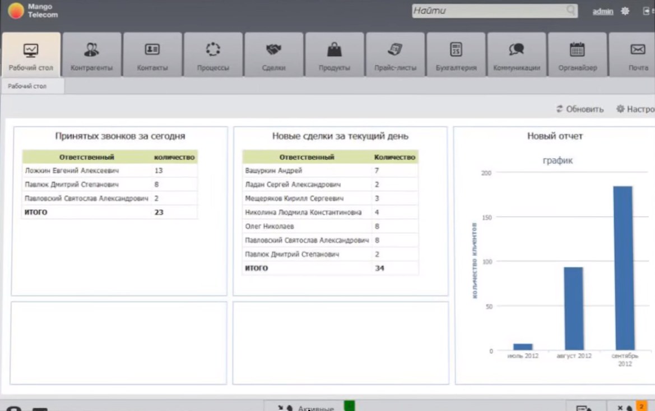Click the Принятых звонков за сегодня title
The width and height of the screenshot is (655, 411).
click(x=120, y=136)
